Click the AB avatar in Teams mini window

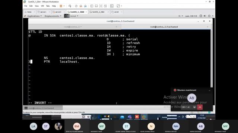point(192,98)
